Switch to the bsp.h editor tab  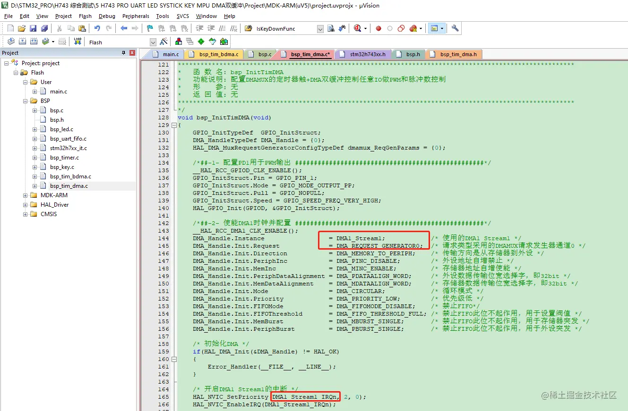coord(409,54)
